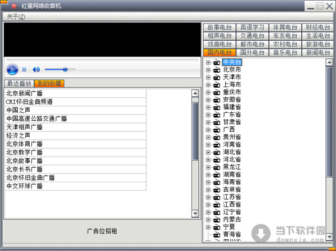Click the radio icon beside 江西省
Viewport: 336px width, 251px height.
[x=217, y=205]
